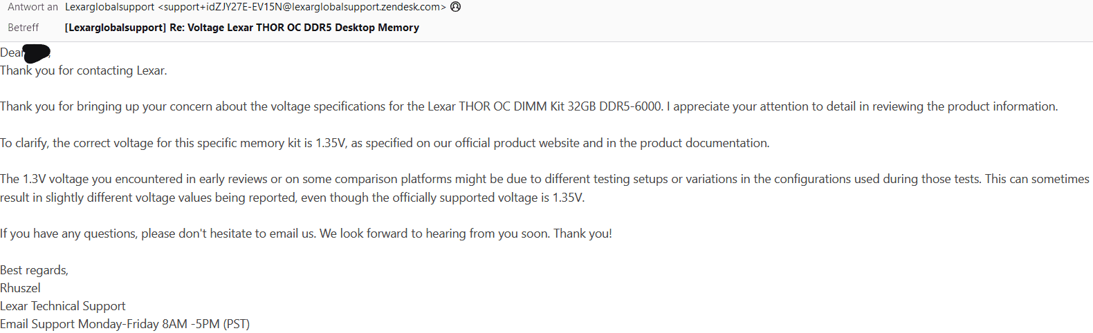Click "[Lexarglobalsupport]" tag in the subject
This screenshot has width=1093, height=333.
click(115, 28)
